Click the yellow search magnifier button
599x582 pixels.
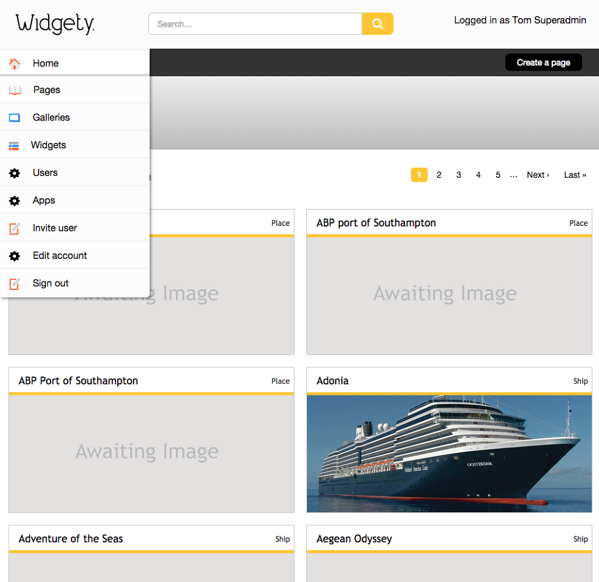(377, 24)
